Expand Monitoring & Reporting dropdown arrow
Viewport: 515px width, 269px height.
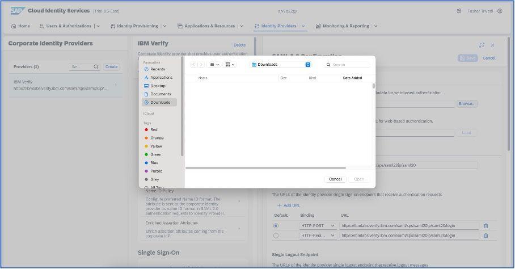pos(375,26)
